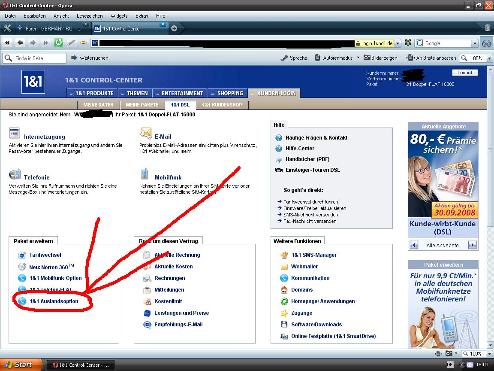Click the E-Mail envelope icon
The image size is (494, 371).
coord(145,133)
